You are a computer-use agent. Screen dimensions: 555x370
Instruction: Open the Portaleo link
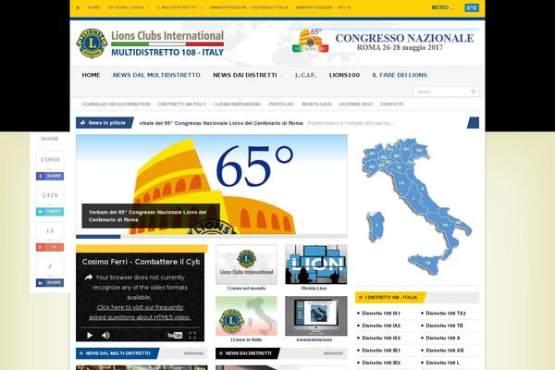coord(281,105)
